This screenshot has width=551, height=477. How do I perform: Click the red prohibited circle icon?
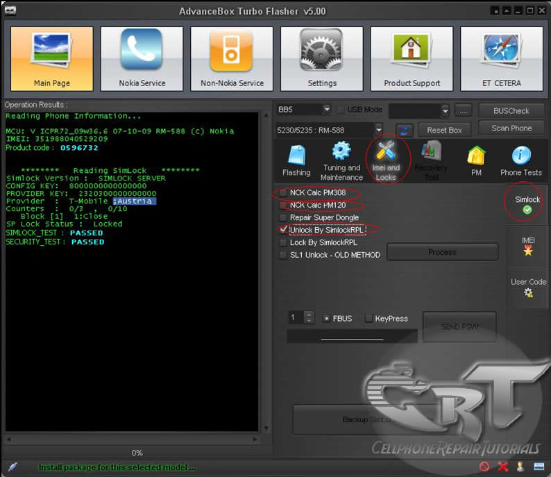coord(484,467)
